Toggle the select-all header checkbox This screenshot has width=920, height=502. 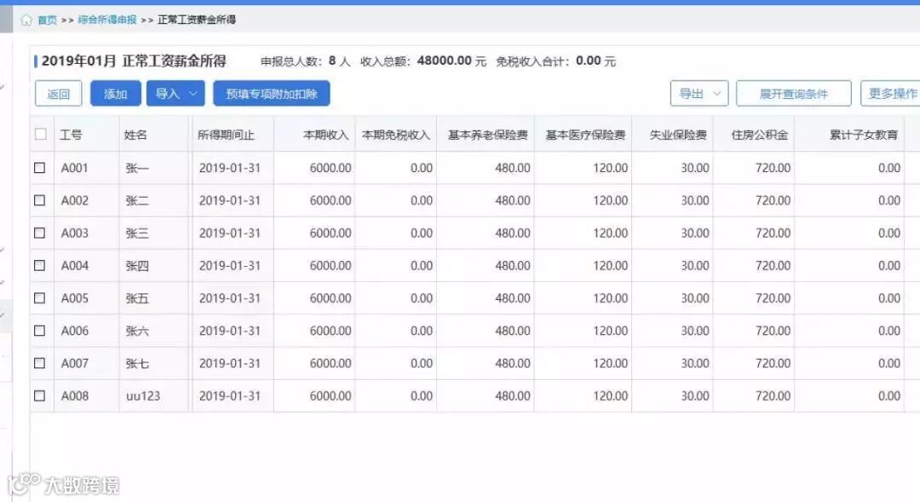(41, 134)
